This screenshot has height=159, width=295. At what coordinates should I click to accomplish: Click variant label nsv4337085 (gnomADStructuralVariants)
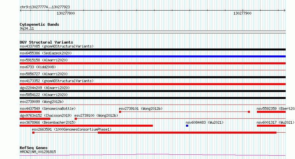pos(57,46)
